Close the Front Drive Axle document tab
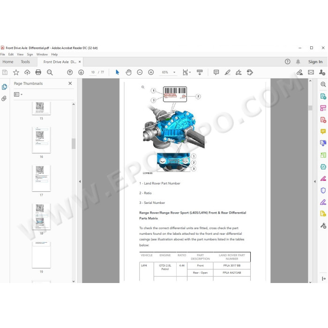The height and width of the screenshot is (328, 328). [x=80, y=62]
